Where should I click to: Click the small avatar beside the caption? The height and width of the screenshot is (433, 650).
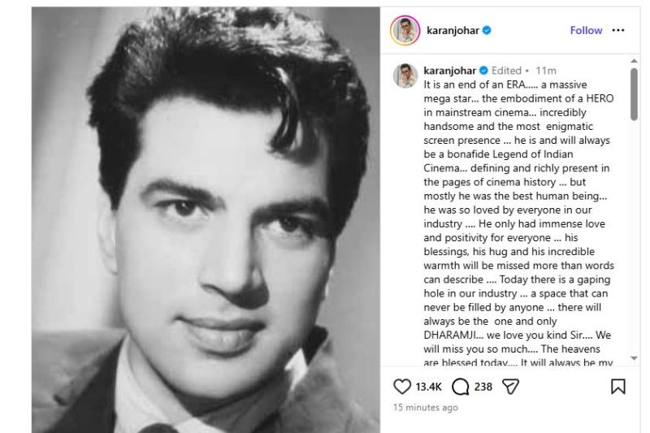405,76
